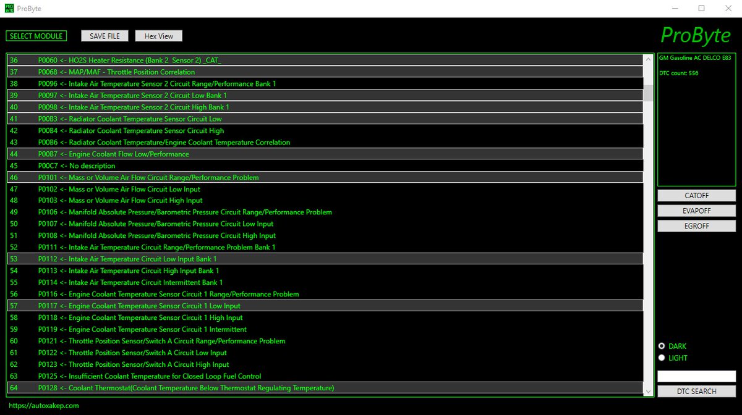Apply the EGROFF preset
The width and height of the screenshot is (742, 415).
coord(696,226)
